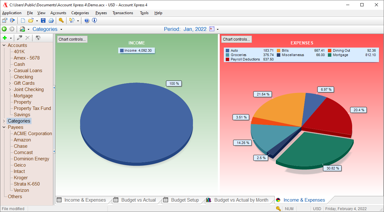Collapse the Payees tree node
Image resolution: width=384 pixels, height=212 pixels.
coord(4,127)
